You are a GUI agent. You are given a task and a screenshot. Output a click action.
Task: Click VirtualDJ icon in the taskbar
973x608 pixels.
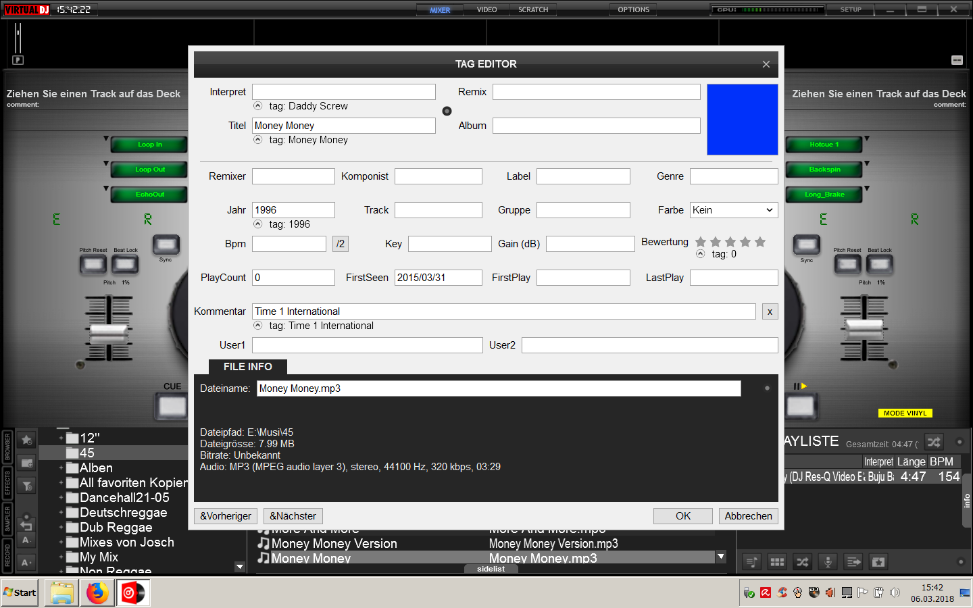[133, 593]
